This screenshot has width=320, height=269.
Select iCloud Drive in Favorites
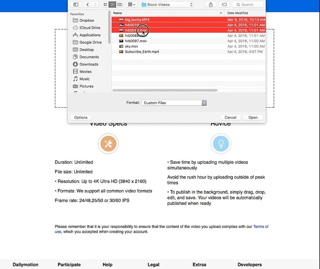pos(90,28)
